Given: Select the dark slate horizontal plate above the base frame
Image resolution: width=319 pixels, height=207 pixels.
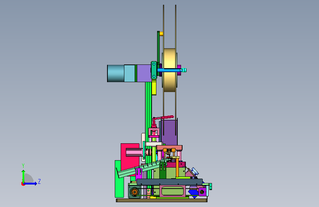Looking at the screenshot, I should pyautogui.click(x=170, y=182).
